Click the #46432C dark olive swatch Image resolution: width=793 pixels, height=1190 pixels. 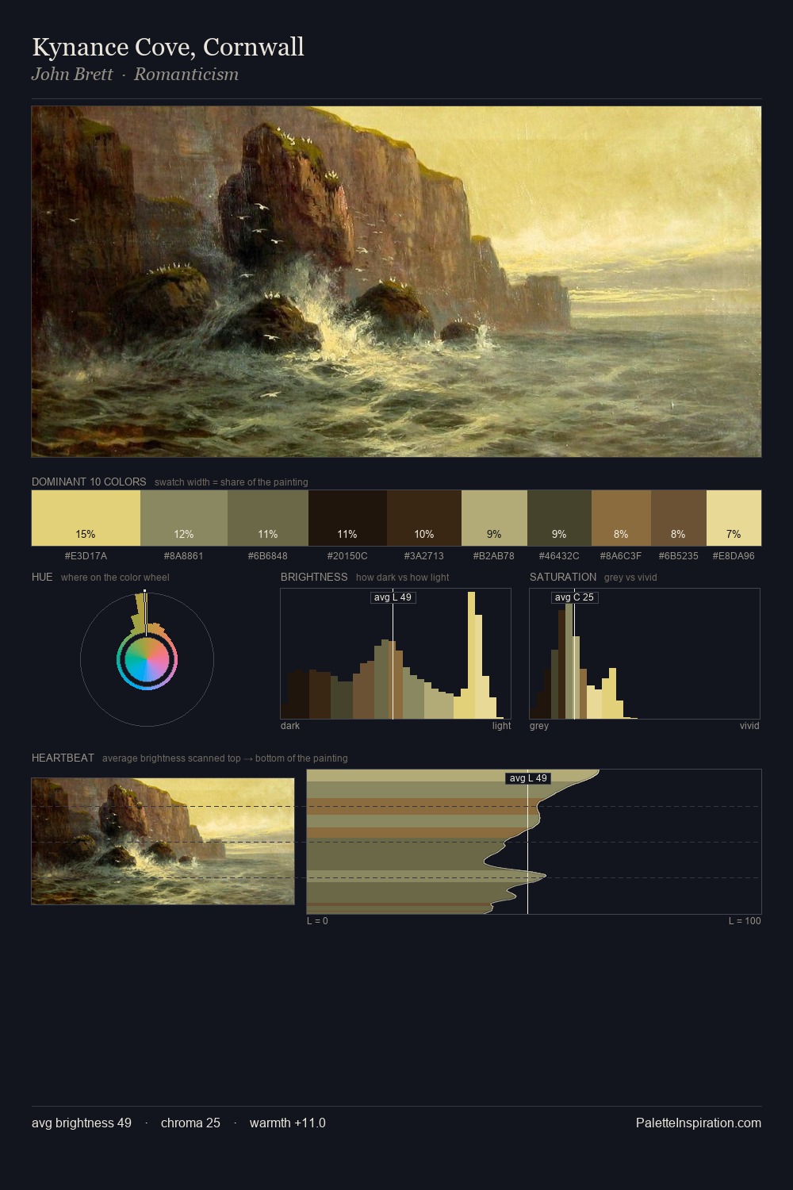(559, 518)
